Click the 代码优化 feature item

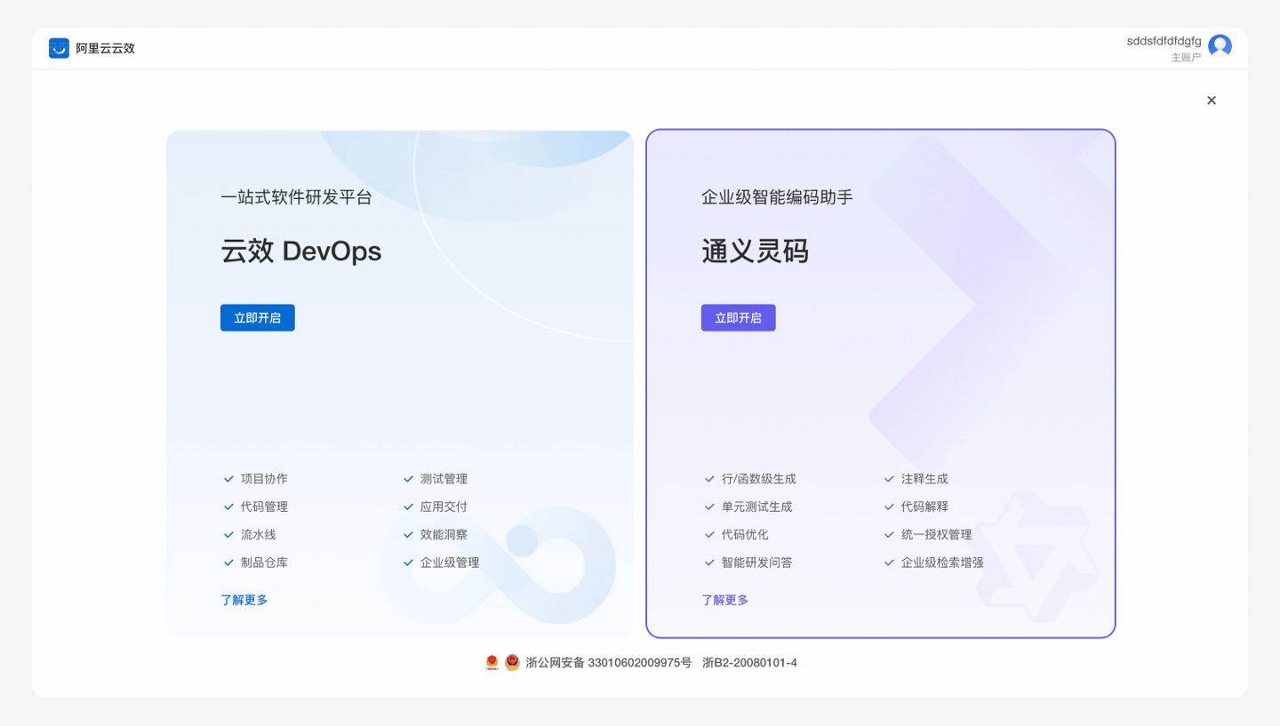[x=745, y=535]
